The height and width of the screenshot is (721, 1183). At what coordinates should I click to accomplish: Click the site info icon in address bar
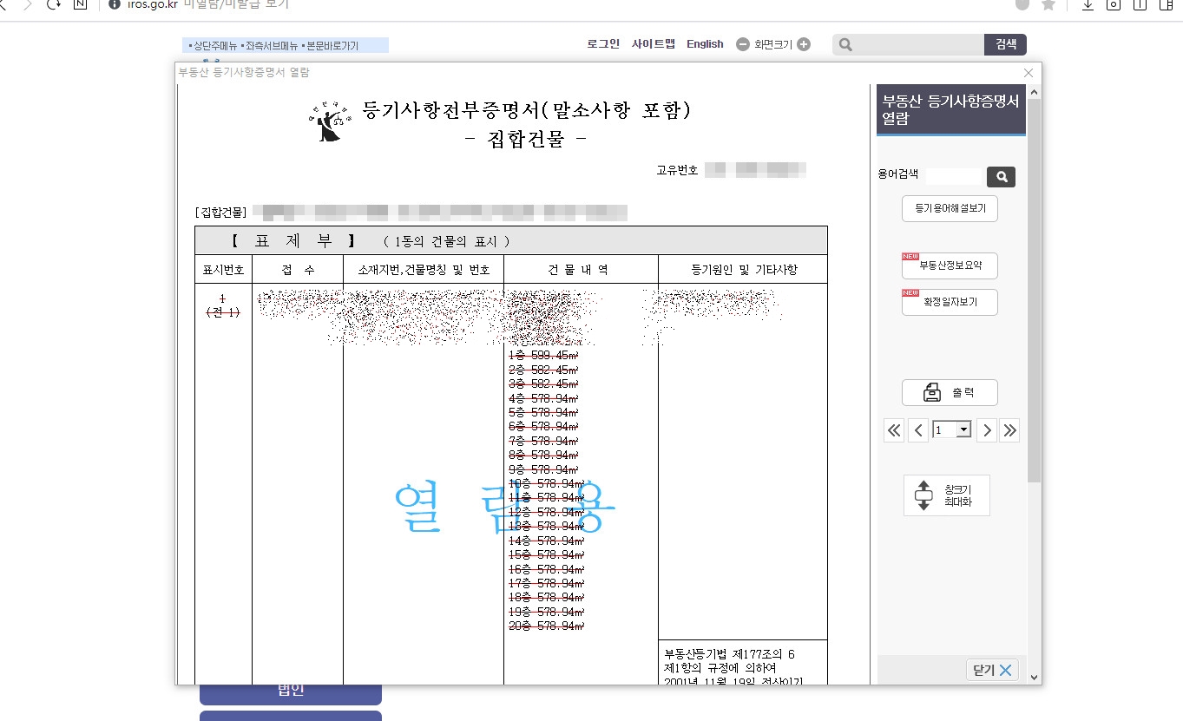(x=114, y=4)
